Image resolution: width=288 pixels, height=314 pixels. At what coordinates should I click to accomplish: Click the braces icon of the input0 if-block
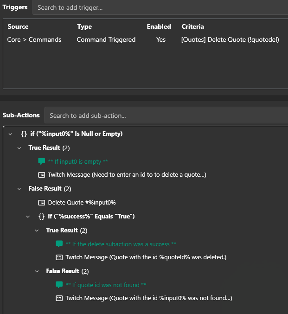click(24, 134)
